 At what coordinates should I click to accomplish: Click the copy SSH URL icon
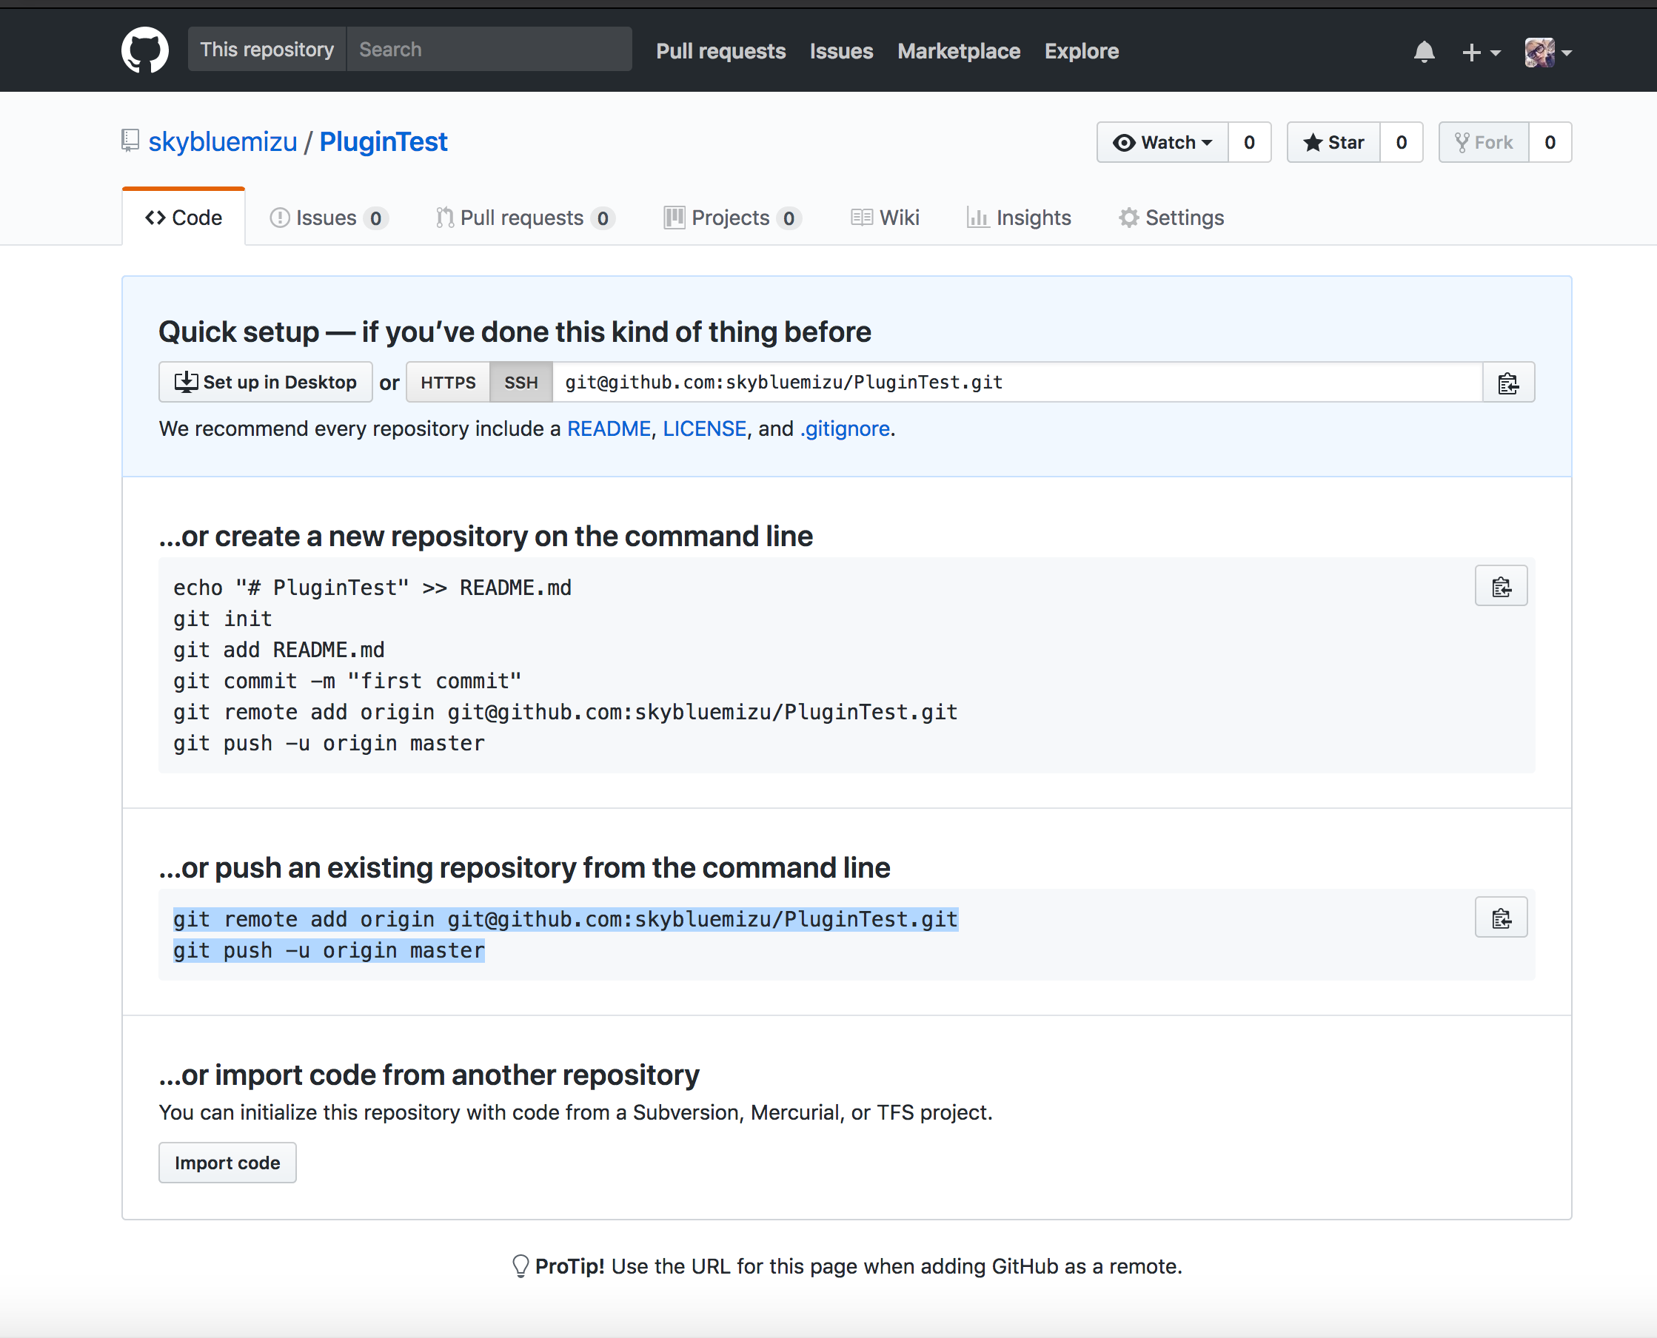1507,383
